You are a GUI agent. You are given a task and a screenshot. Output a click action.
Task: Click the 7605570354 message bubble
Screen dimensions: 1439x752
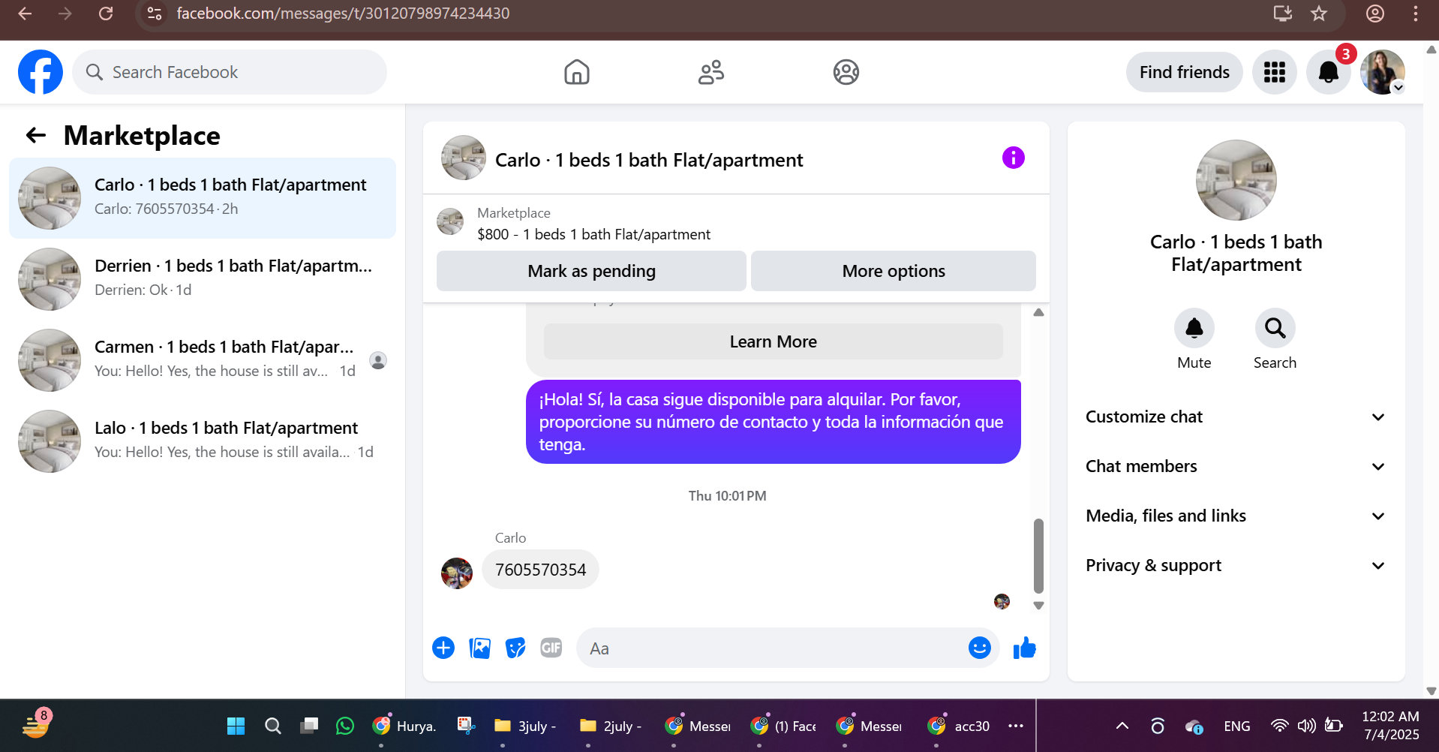point(540,570)
